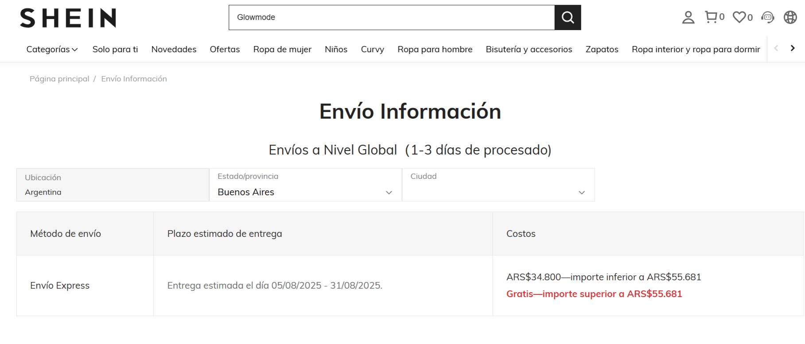The width and height of the screenshot is (805, 344).
Task: Select the Curvy menu item
Action: click(372, 49)
